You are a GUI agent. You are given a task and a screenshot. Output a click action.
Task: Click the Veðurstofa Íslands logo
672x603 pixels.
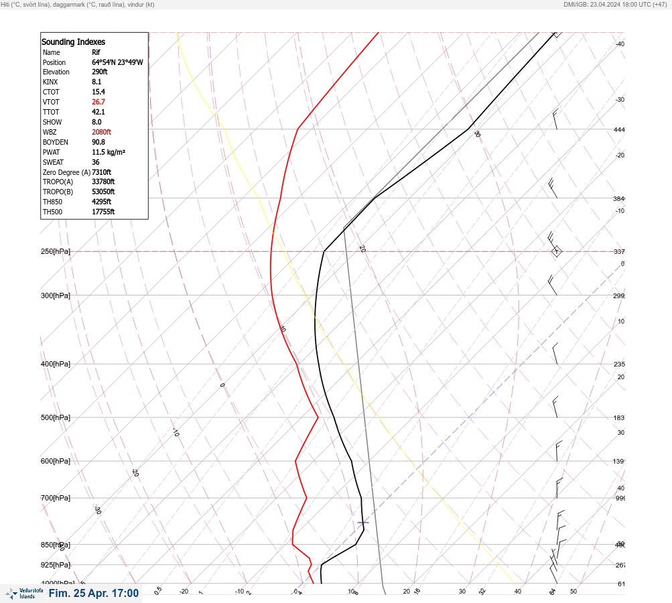[24, 594]
